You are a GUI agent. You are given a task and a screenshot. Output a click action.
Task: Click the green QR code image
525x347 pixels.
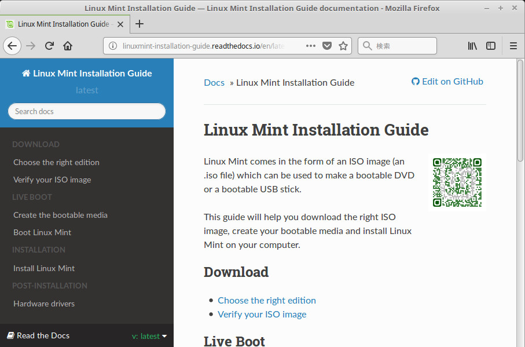pos(457,181)
